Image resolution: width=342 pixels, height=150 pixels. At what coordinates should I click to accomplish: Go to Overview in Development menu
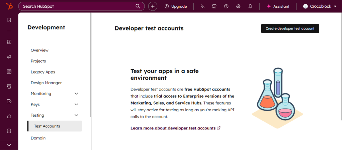[39, 50]
